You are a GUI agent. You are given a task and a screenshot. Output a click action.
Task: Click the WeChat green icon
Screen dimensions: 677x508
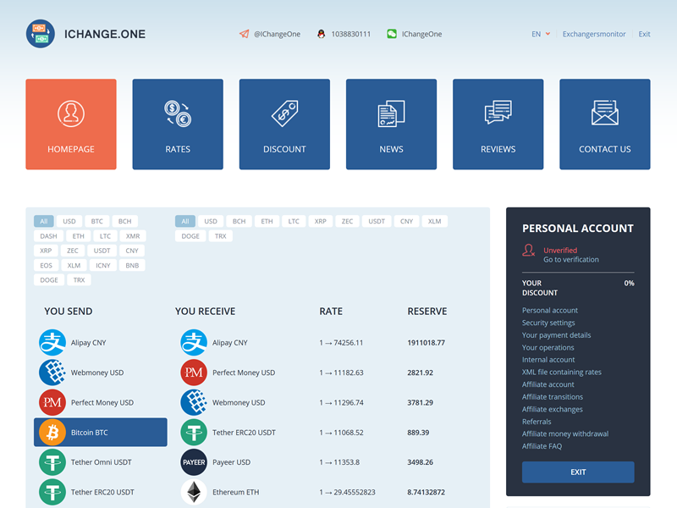[392, 34]
